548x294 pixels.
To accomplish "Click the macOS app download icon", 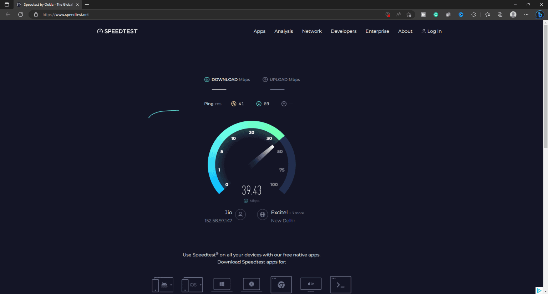I will (251, 284).
